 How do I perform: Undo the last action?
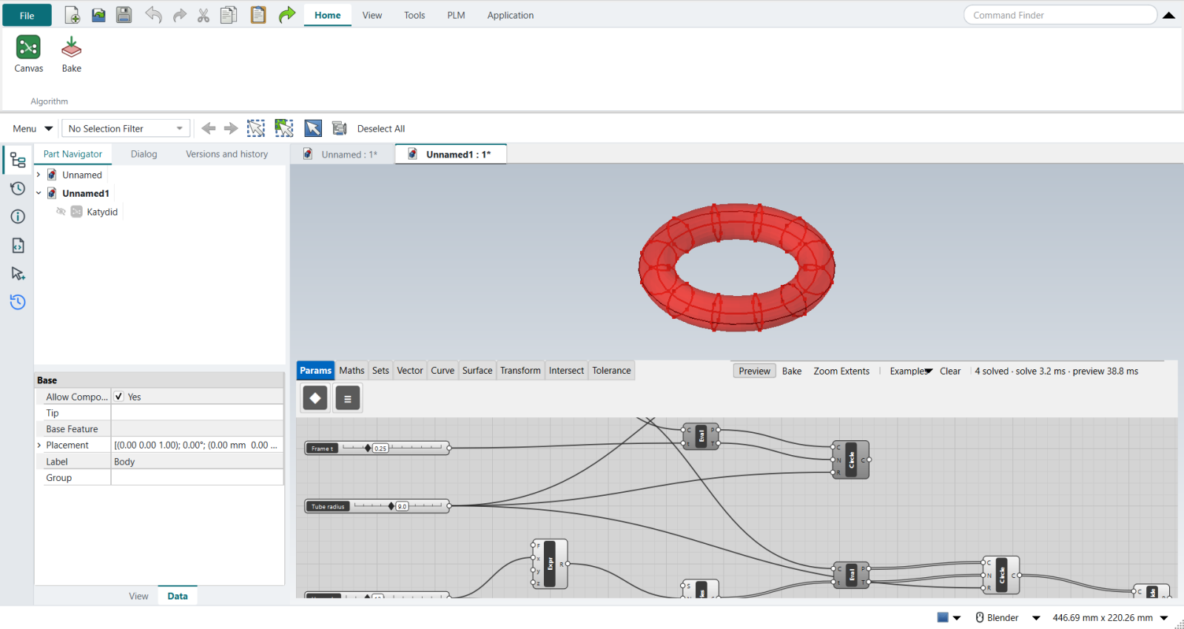(153, 15)
